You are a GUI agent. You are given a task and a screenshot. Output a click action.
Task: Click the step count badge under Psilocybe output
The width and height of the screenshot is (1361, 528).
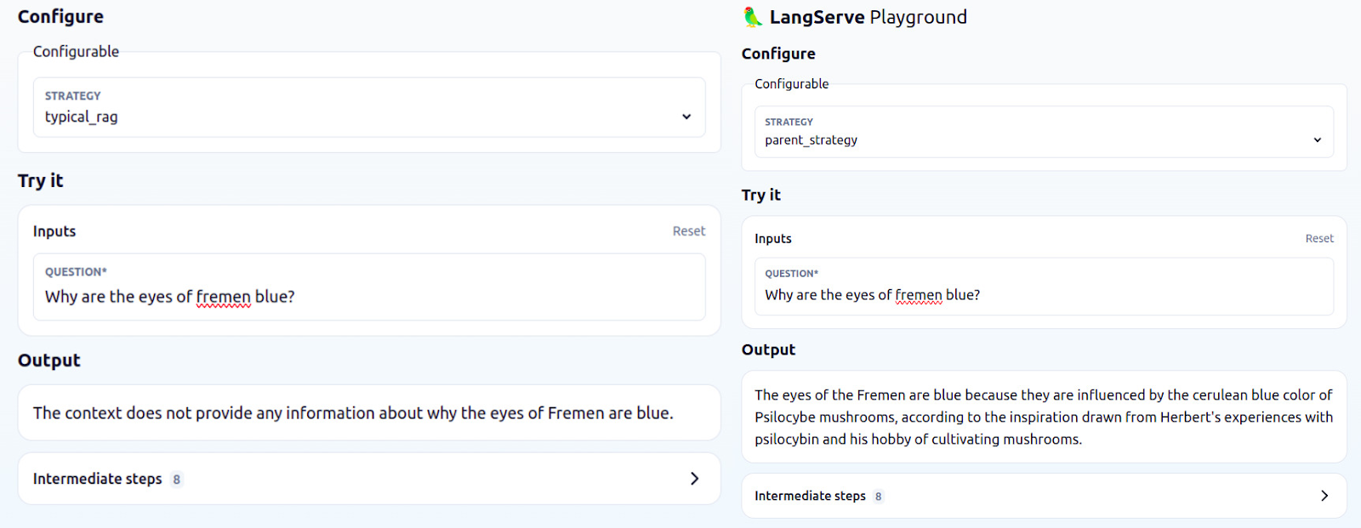[879, 497]
